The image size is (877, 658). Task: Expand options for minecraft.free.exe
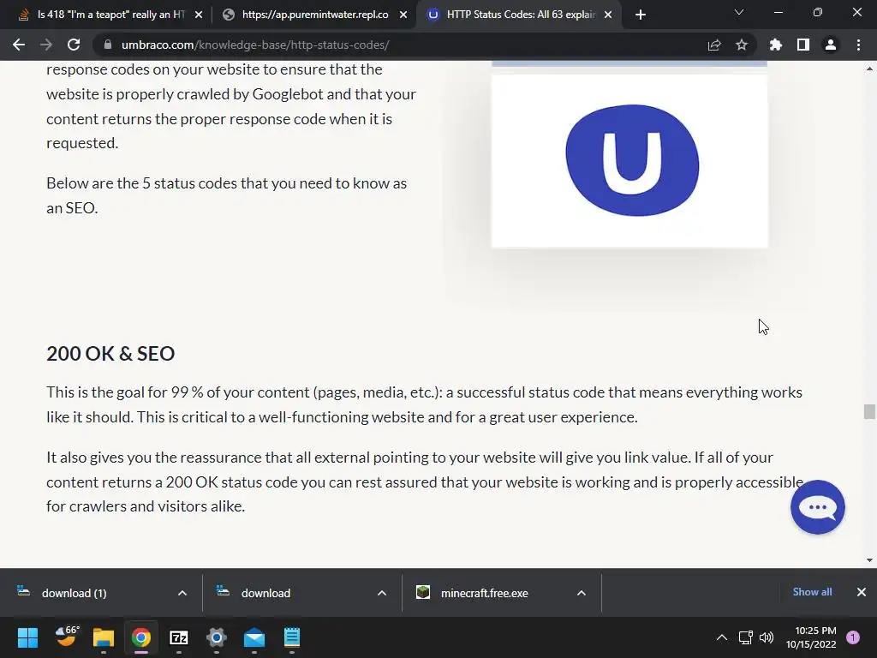coord(582,593)
